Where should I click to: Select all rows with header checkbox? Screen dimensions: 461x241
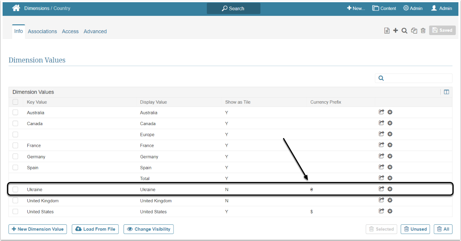pyautogui.click(x=15, y=102)
